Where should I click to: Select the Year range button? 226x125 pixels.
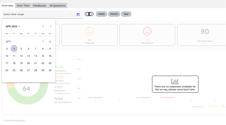click(126, 14)
